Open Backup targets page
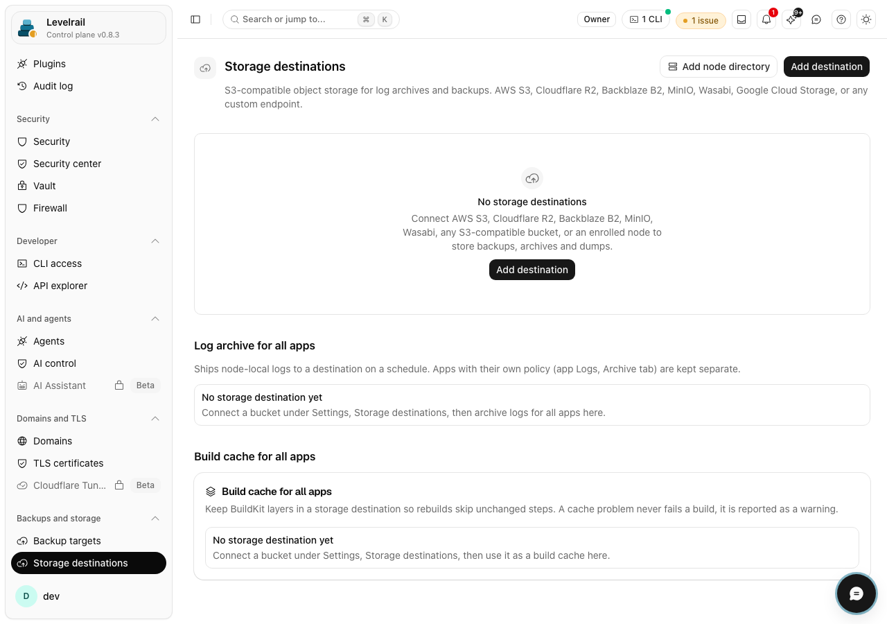Viewport: 887px width, 624px height. [x=89, y=541]
